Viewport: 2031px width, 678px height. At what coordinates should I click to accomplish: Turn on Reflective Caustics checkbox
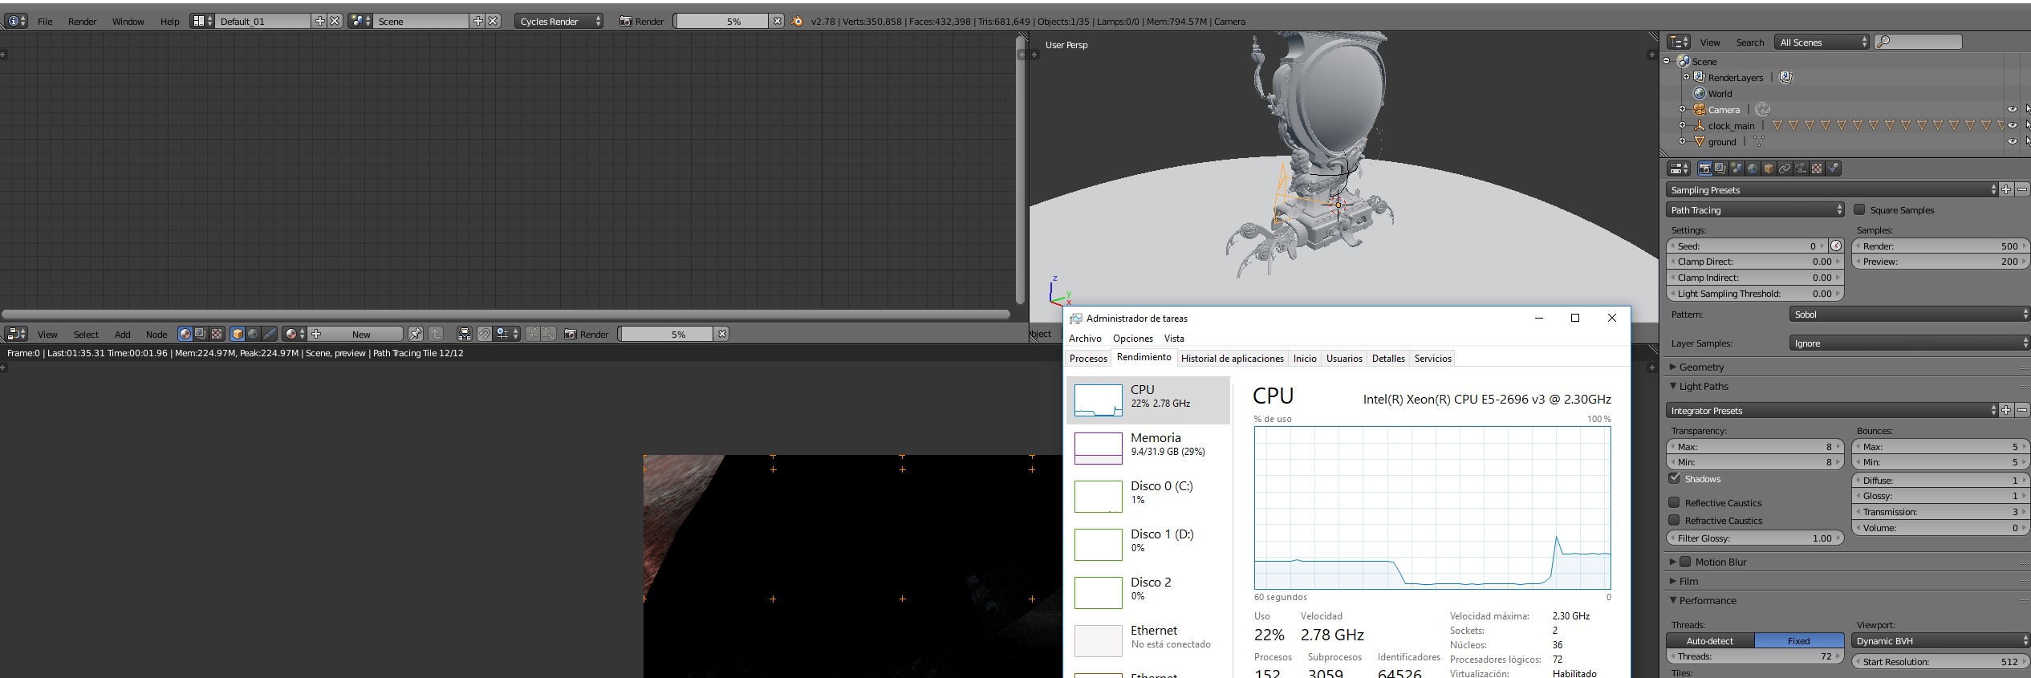point(1674,503)
